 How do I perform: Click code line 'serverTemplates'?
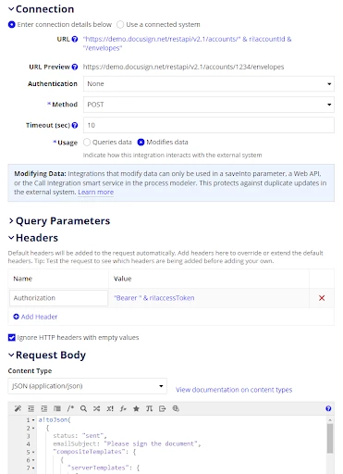[104, 468]
